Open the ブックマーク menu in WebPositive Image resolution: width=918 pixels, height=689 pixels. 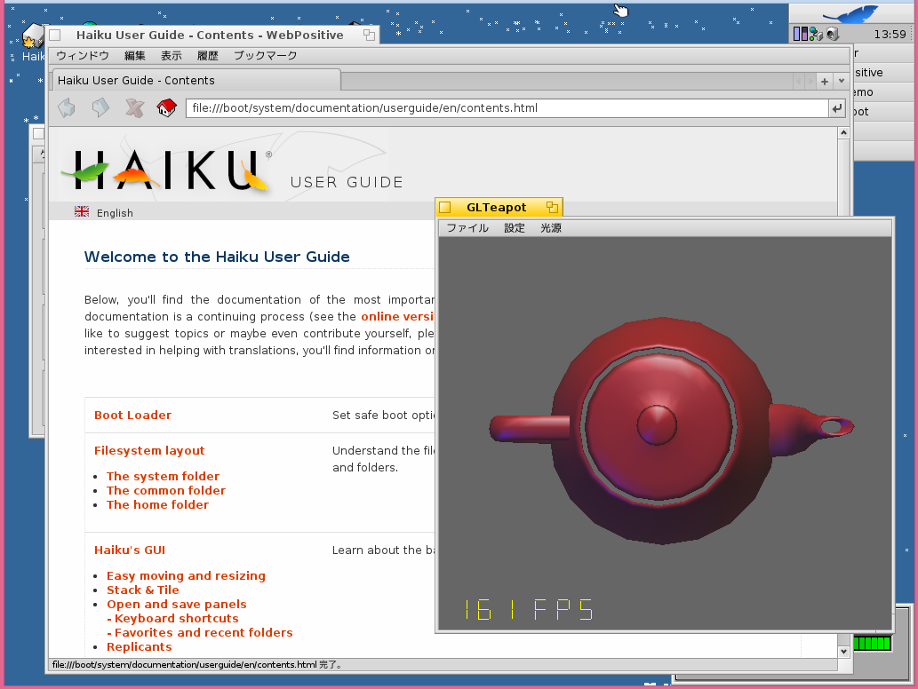[x=265, y=56]
